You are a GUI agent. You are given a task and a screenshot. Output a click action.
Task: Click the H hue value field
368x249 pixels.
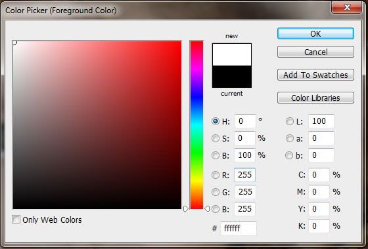click(245, 121)
